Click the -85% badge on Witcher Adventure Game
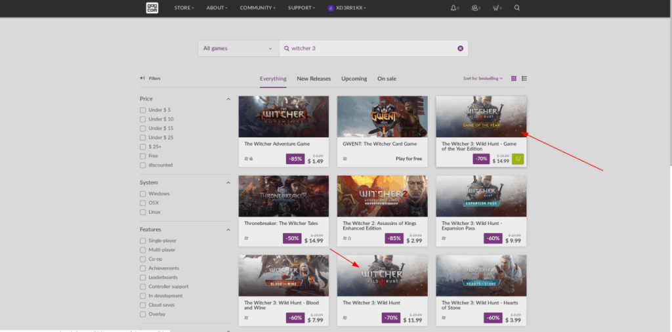Viewport: 672px width, 332px height. (295, 159)
